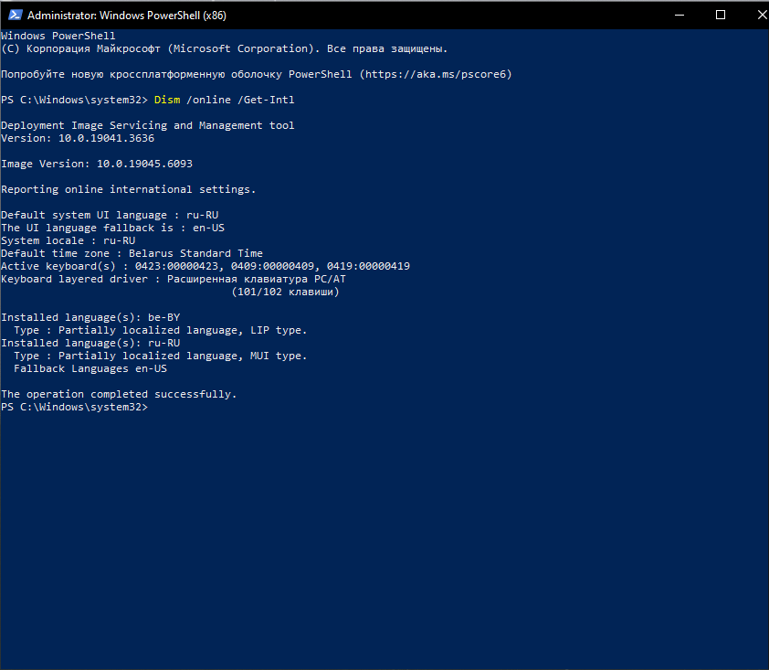Click 'Reporting online international settings.' text
Screen dimensions: 769x670
129,189
